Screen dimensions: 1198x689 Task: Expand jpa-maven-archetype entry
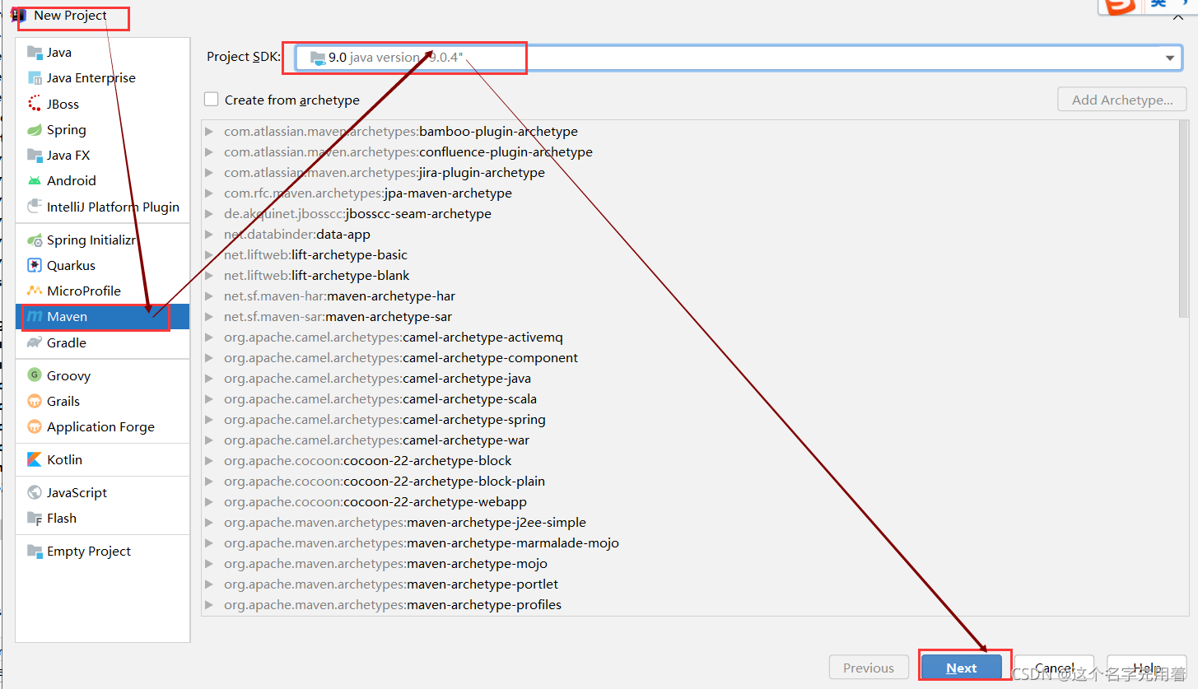coord(209,193)
